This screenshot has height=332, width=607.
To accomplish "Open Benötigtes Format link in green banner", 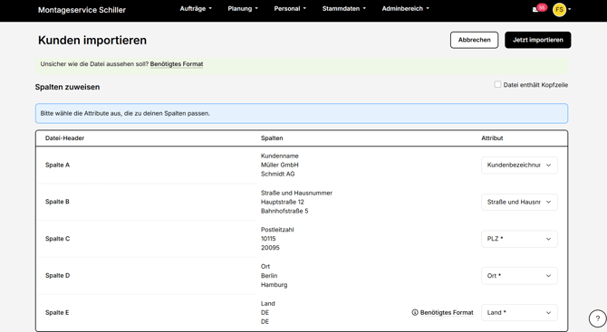I will (x=177, y=64).
